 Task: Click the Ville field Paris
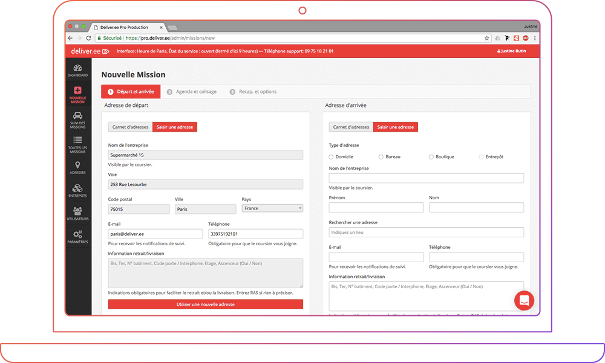(206, 209)
